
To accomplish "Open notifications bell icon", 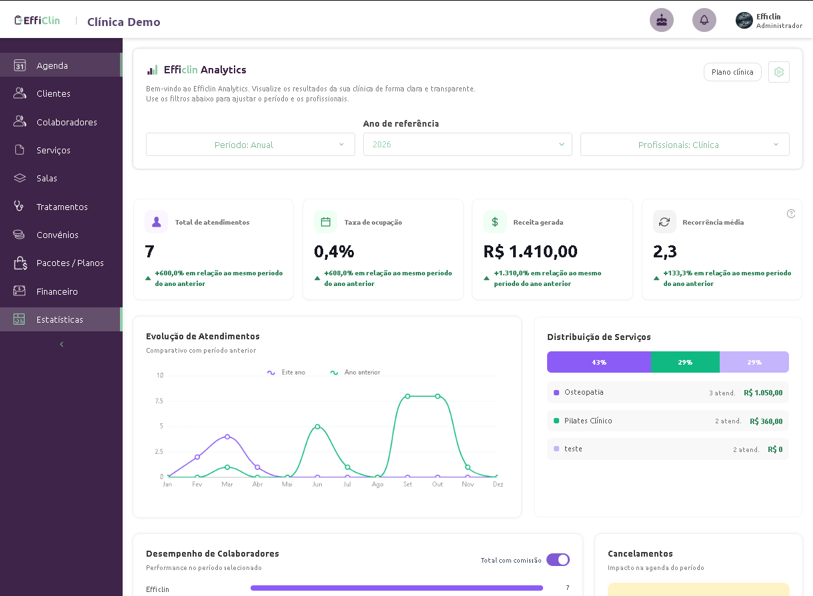I will pos(704,20).
